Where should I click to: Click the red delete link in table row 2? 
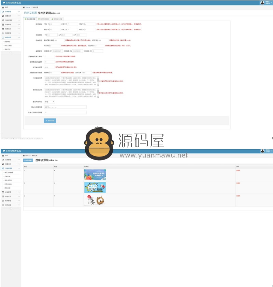[238, 183]
